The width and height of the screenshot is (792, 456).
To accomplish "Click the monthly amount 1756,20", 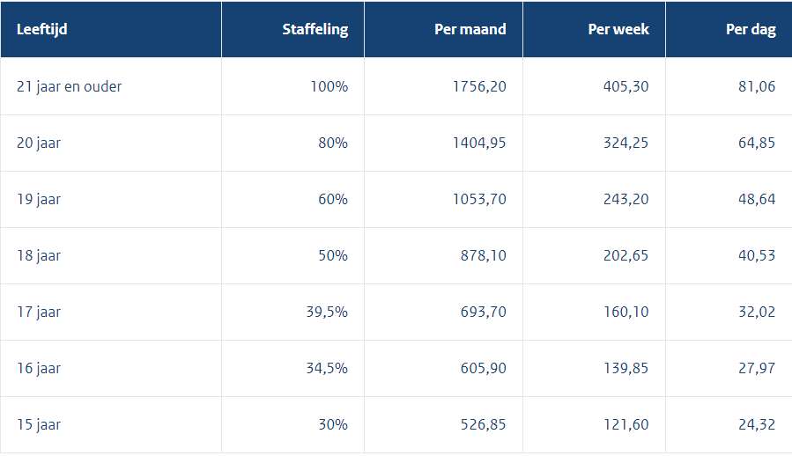I will (479, 86).
